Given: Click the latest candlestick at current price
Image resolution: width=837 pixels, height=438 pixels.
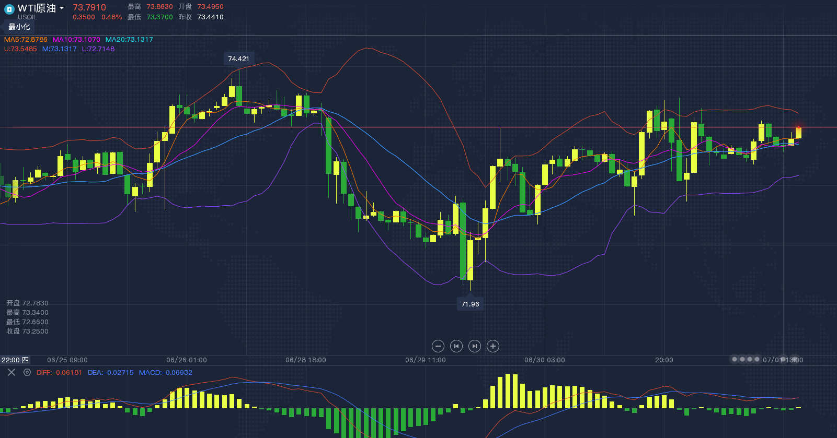Looking at the screenshot, I should tap(798, 133).
